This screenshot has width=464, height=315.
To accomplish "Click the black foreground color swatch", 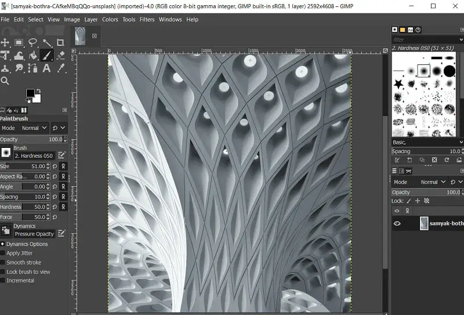I will [30, 93].
